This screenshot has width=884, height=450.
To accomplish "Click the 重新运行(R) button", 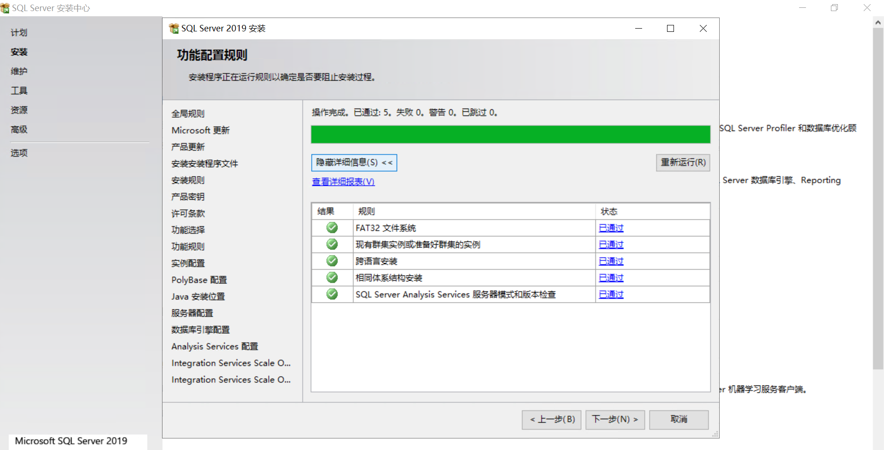I will 683,162.
